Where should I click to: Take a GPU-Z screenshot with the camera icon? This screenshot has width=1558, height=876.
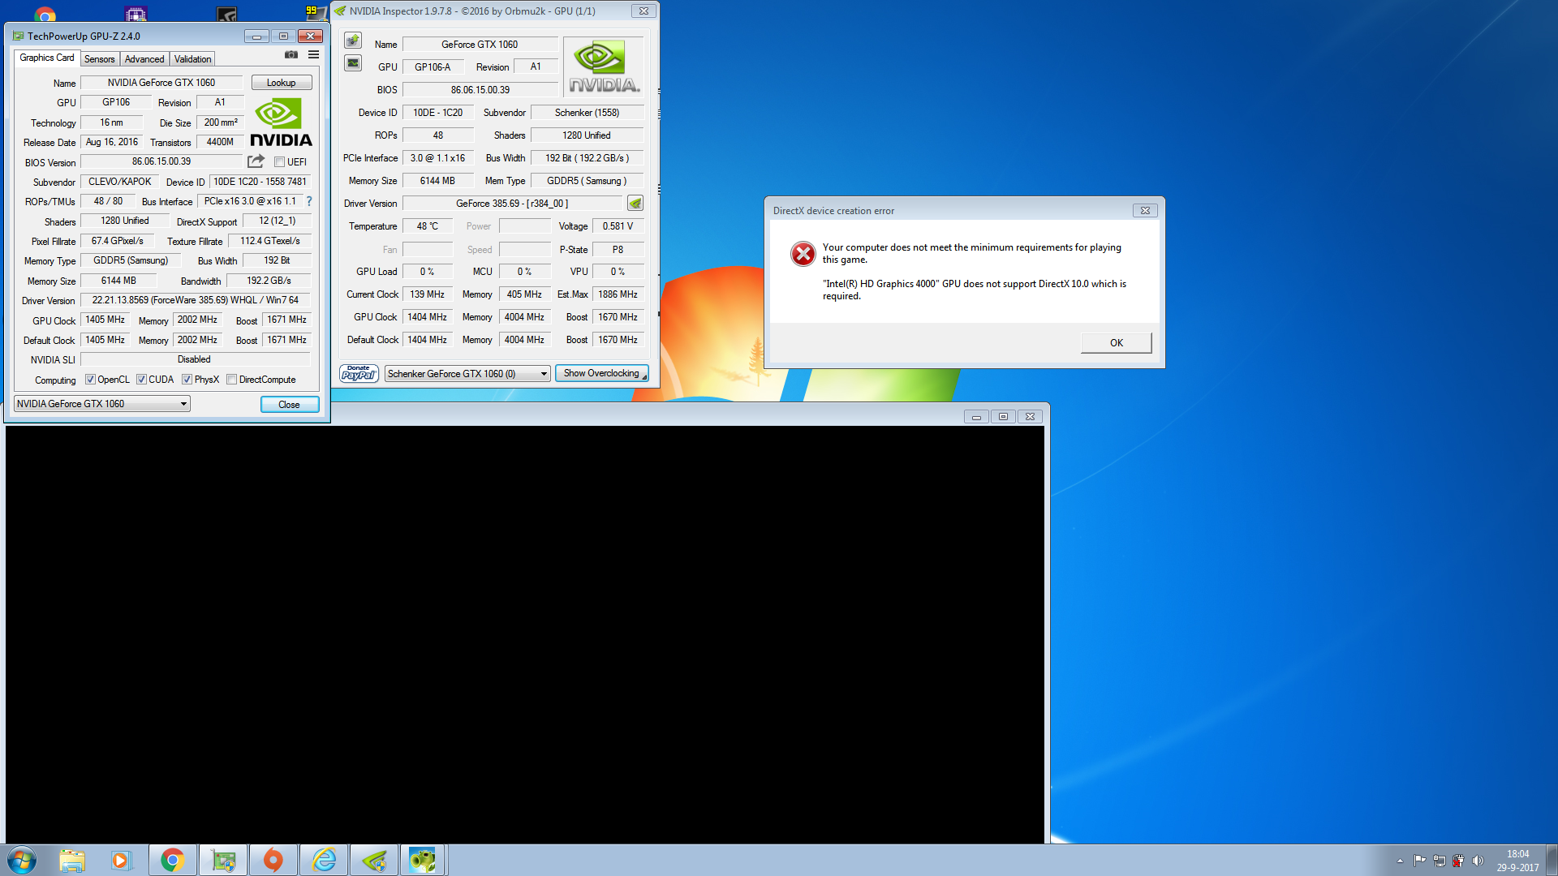pos(291,55)
